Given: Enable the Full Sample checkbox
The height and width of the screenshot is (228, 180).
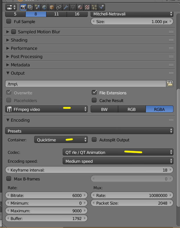Looking at the screenshot, I should click(9, 21).
